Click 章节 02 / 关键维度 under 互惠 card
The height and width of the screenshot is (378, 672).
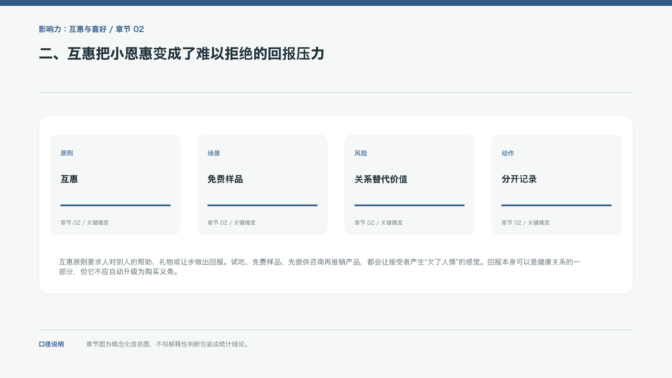[84, 223]
